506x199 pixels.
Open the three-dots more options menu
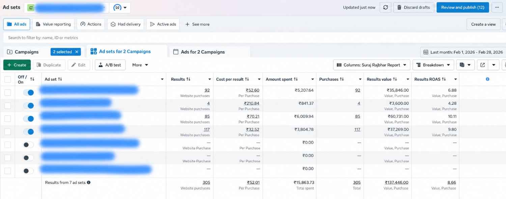pos(497,7)
